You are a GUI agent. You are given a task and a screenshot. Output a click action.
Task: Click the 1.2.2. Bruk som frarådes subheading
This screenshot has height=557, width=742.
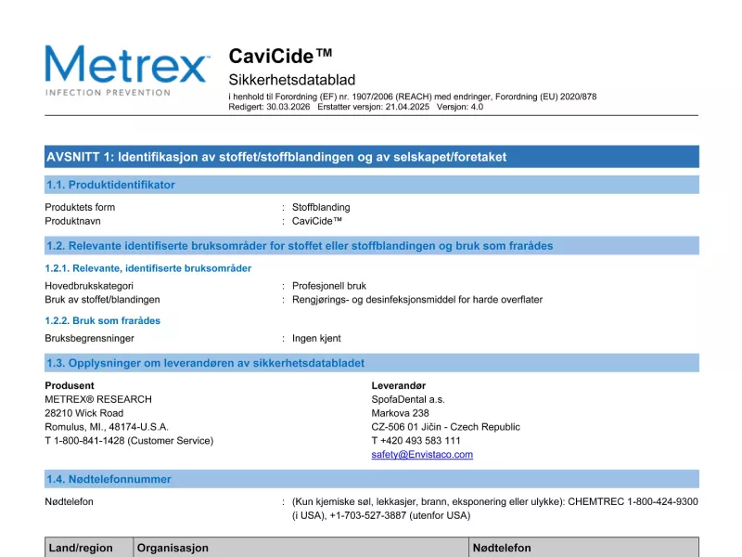[x=103, y=320]
